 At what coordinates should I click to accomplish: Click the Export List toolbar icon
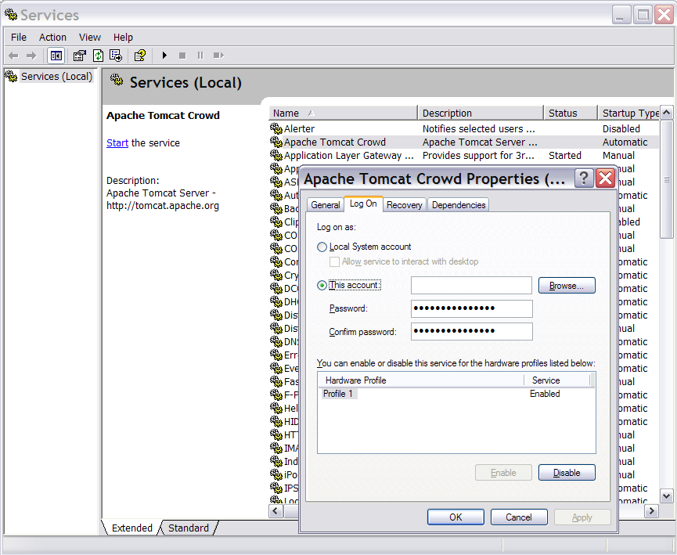click(x=116, y=56)
